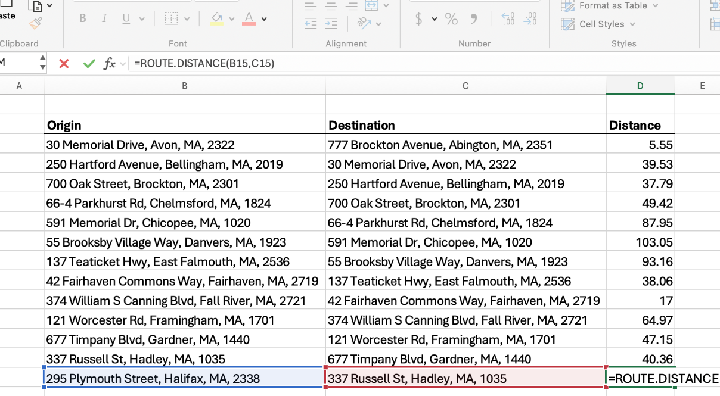Image resolution: width=720 pixels, height=396 pixels.
Task: Open the fill color dropdown arrow
Action: pyautogui.click(x=232, y=19)
